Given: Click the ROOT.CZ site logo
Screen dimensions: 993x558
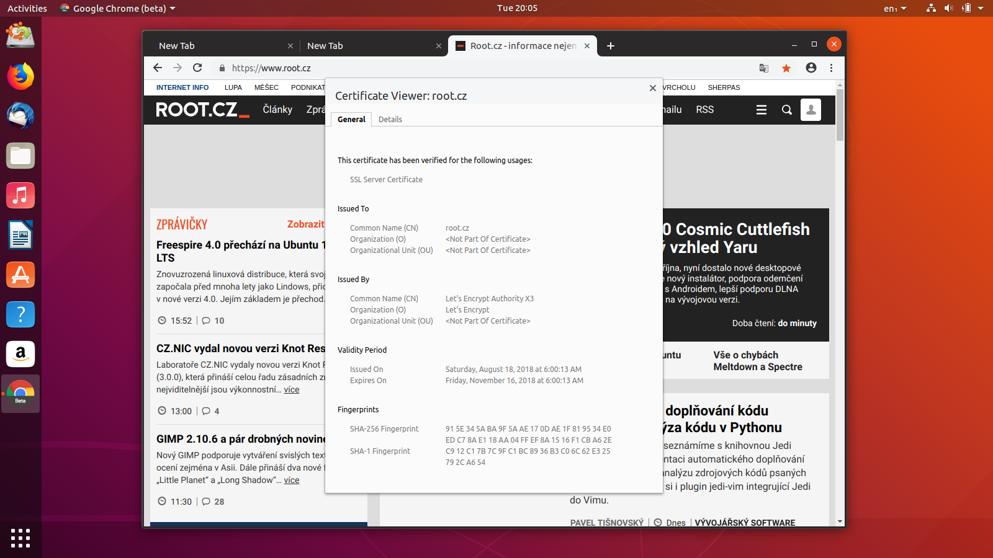Looking at the screenshot, I should [202, 110].
